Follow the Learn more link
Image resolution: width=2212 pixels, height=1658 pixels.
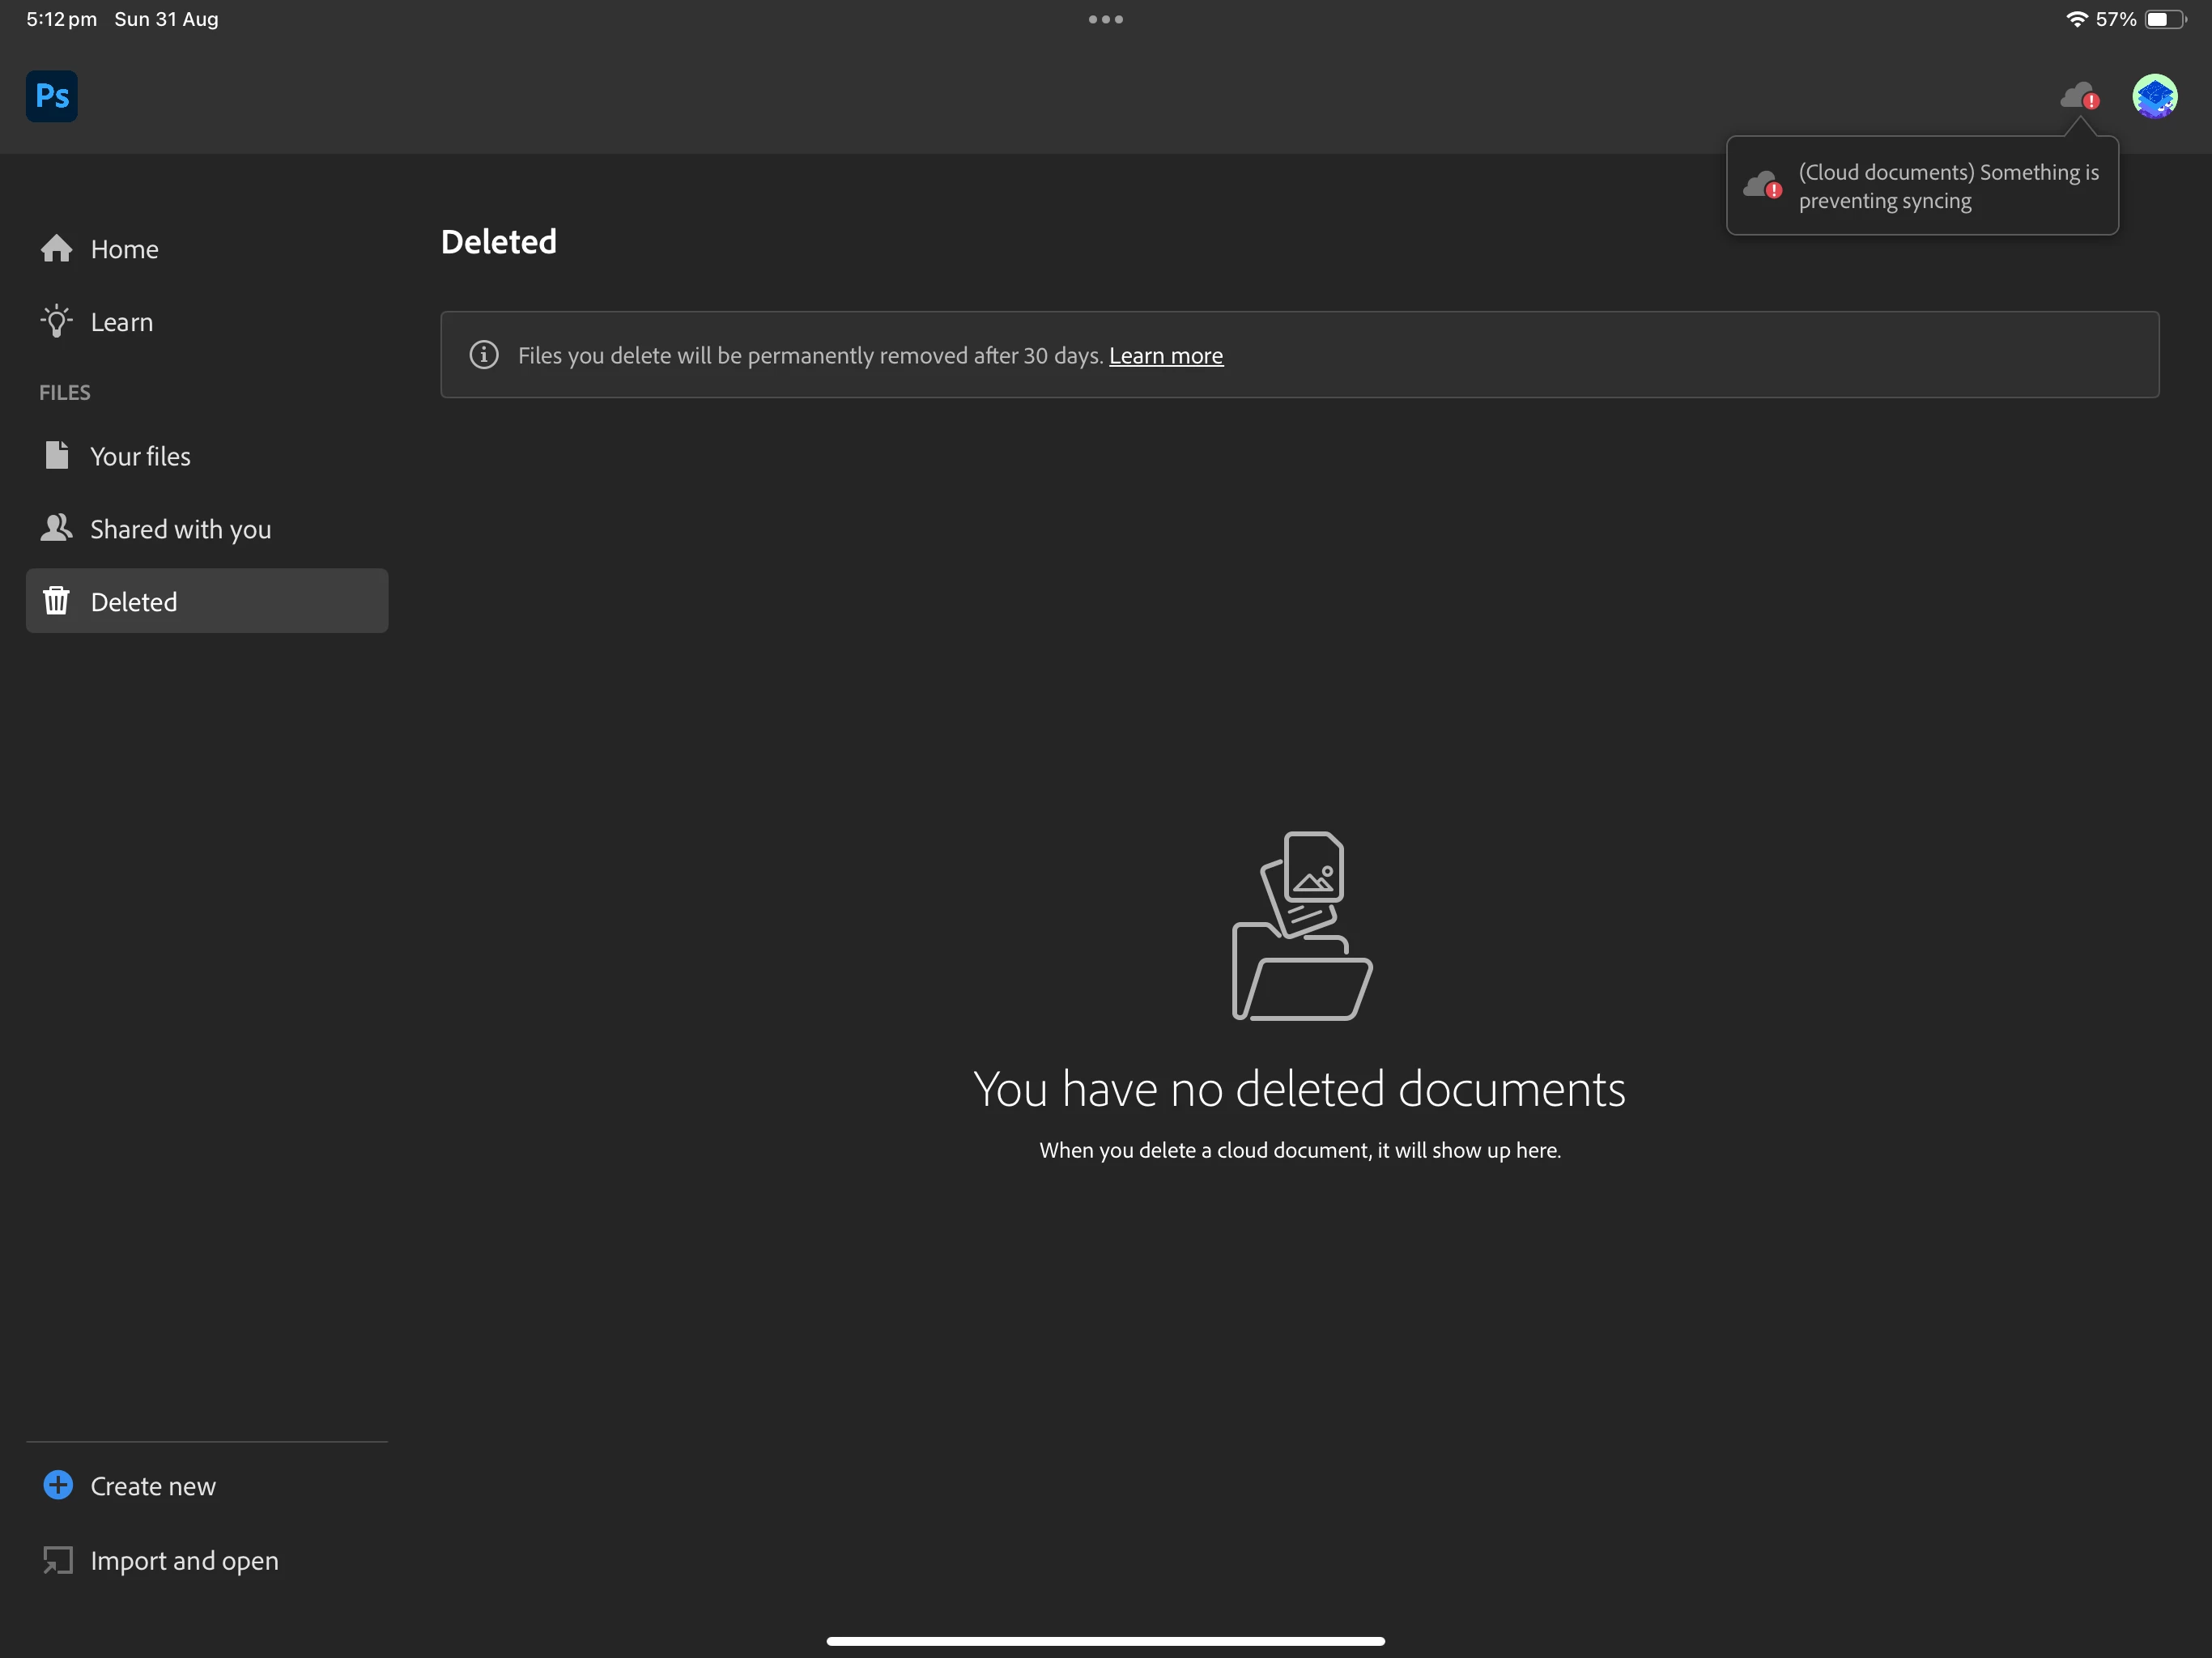click(1165, 356)
